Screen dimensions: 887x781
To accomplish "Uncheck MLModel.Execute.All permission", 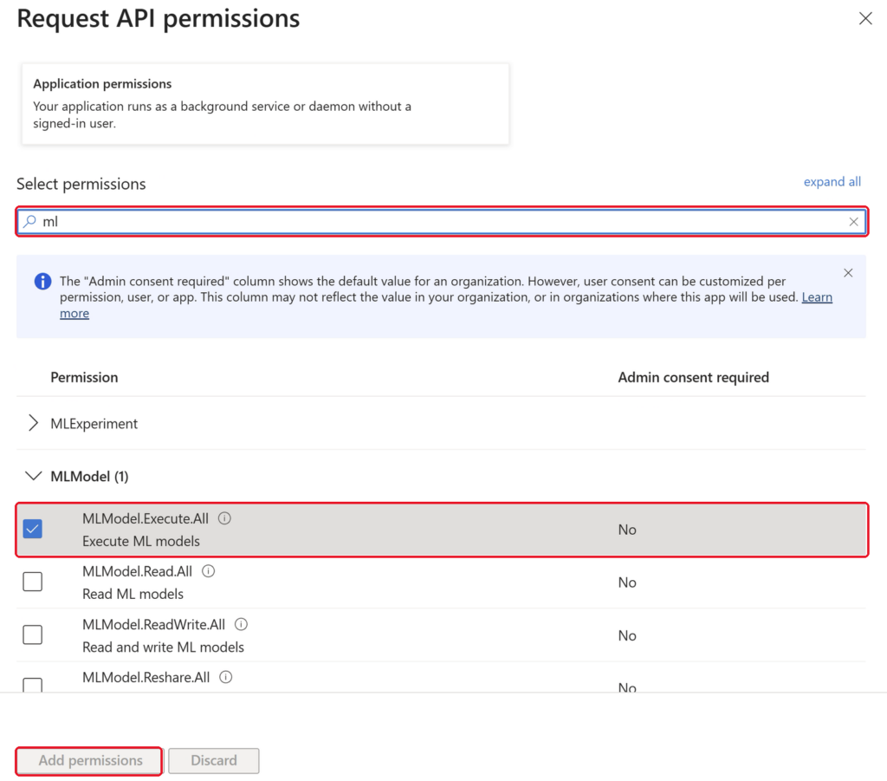I will pos(32,529).
